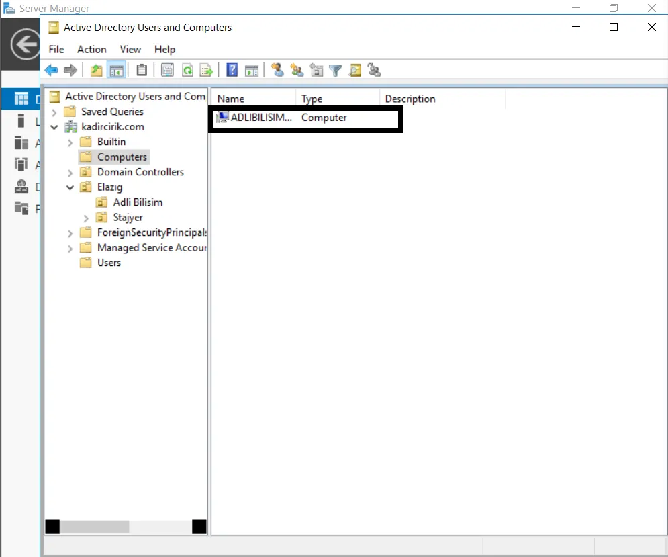Minimize the Active Directory Users and Computers window
668x557 pixels.
(576, 27)
